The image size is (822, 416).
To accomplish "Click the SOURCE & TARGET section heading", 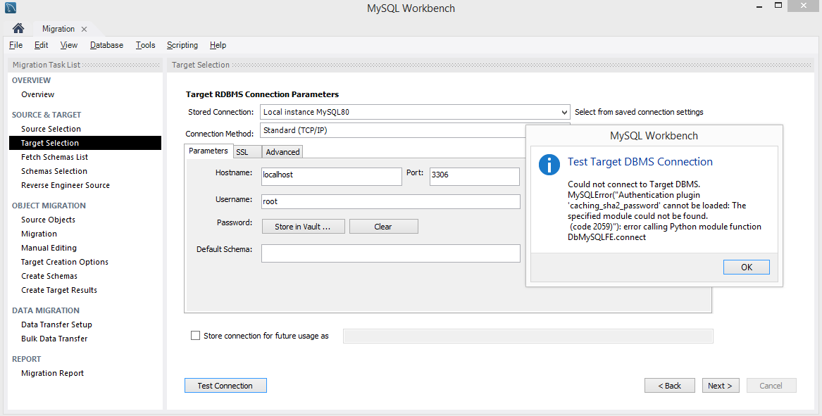I will (x=46, y=115).
